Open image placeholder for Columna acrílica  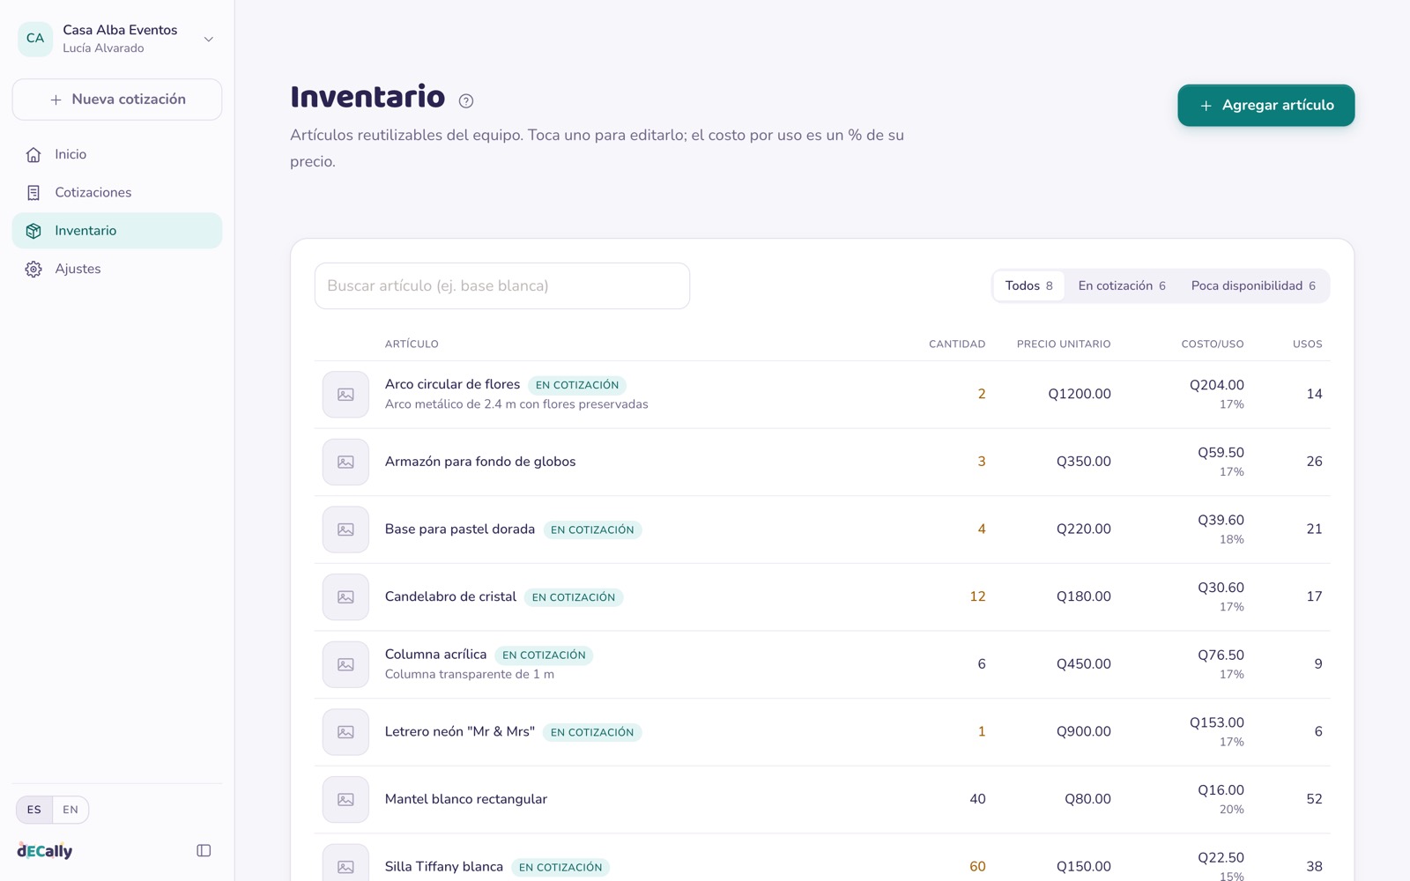pyautogui.click(x=345, y=665)
